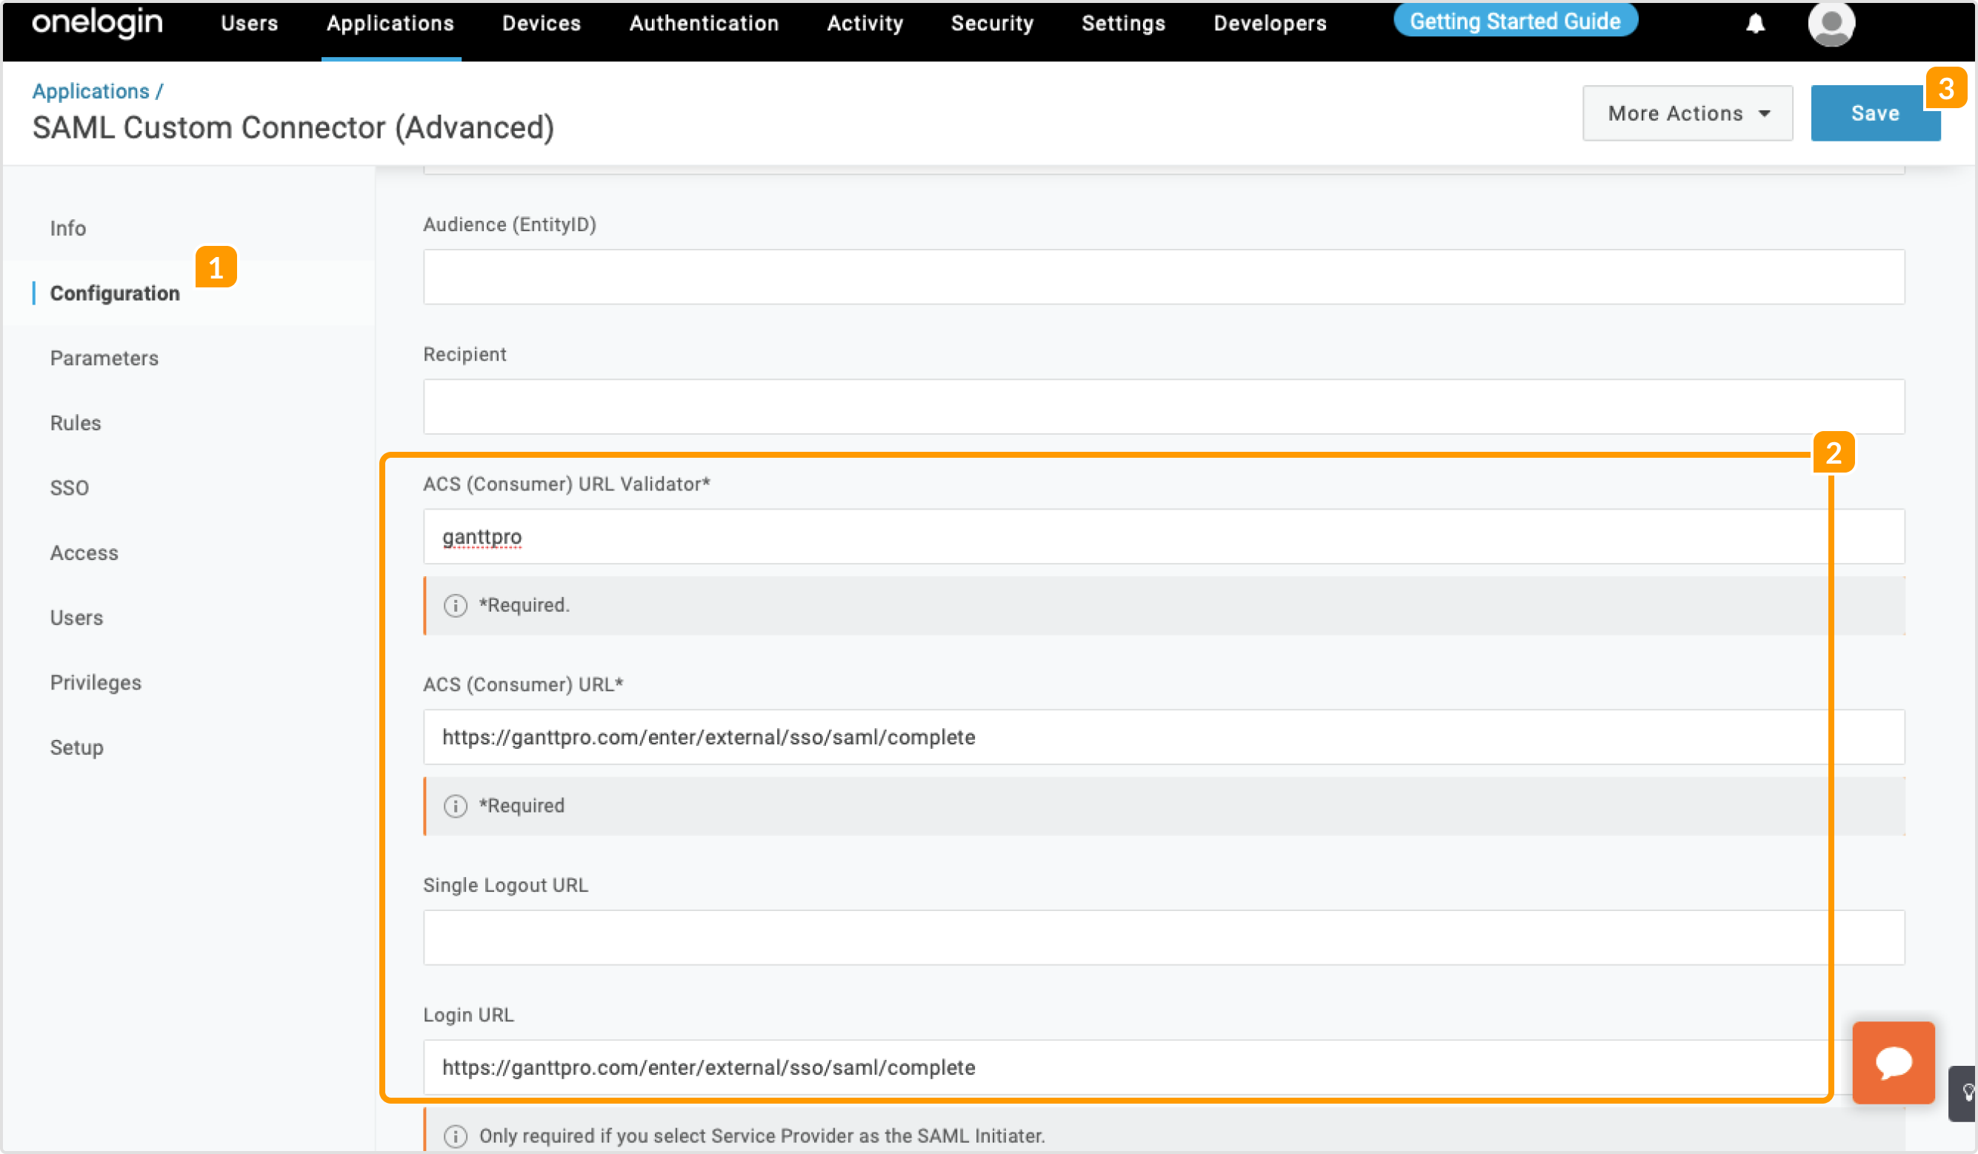This screenshot has height=1154, width=1978.
Task: Open the Security top menu
Action: point(992,24)
